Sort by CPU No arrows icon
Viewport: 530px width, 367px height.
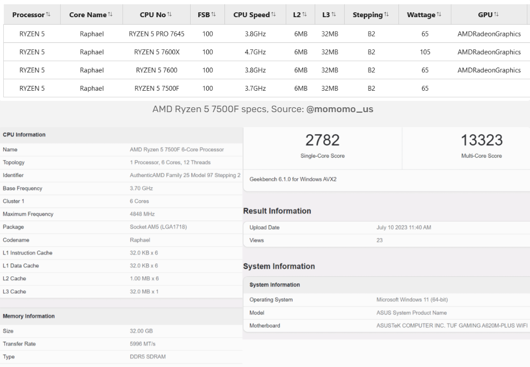click(169, 14)
